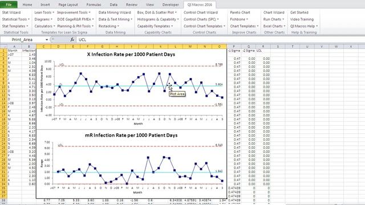
Task: Launch the Data Mining Wizard
Action: tap(115, 13)
